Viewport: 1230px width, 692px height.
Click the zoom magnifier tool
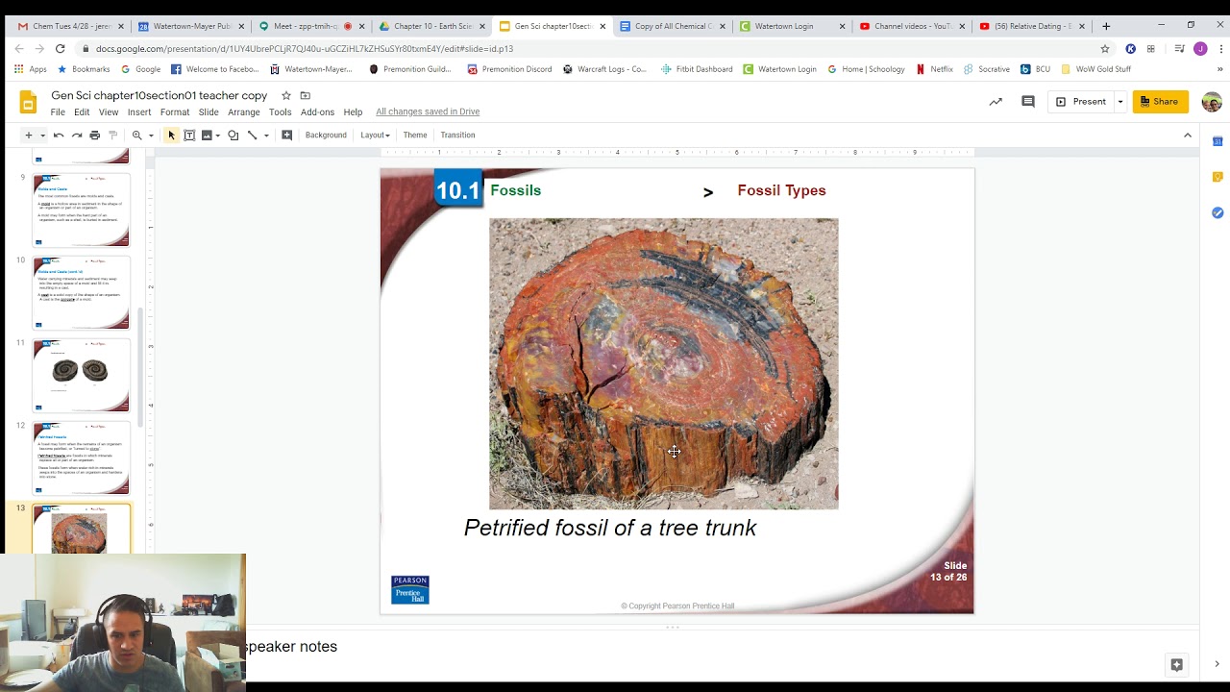(x=137, y=136)
